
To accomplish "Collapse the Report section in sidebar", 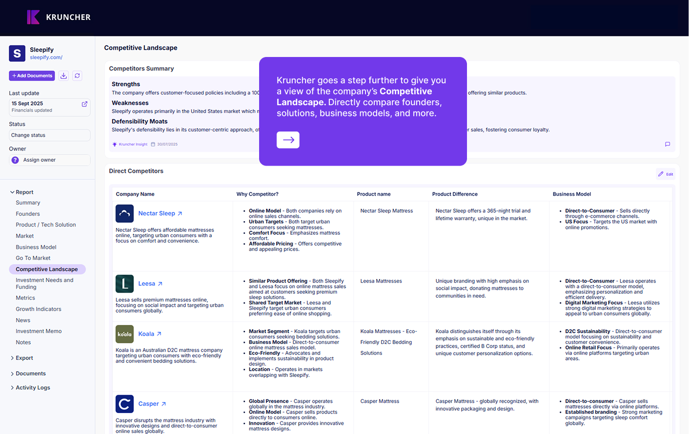I will tap(13, 192).
